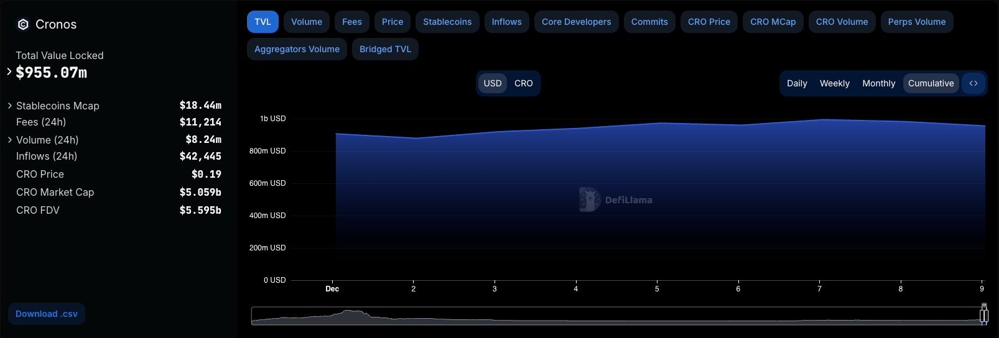Click the $955.07m total value

[x=52, y=73]
